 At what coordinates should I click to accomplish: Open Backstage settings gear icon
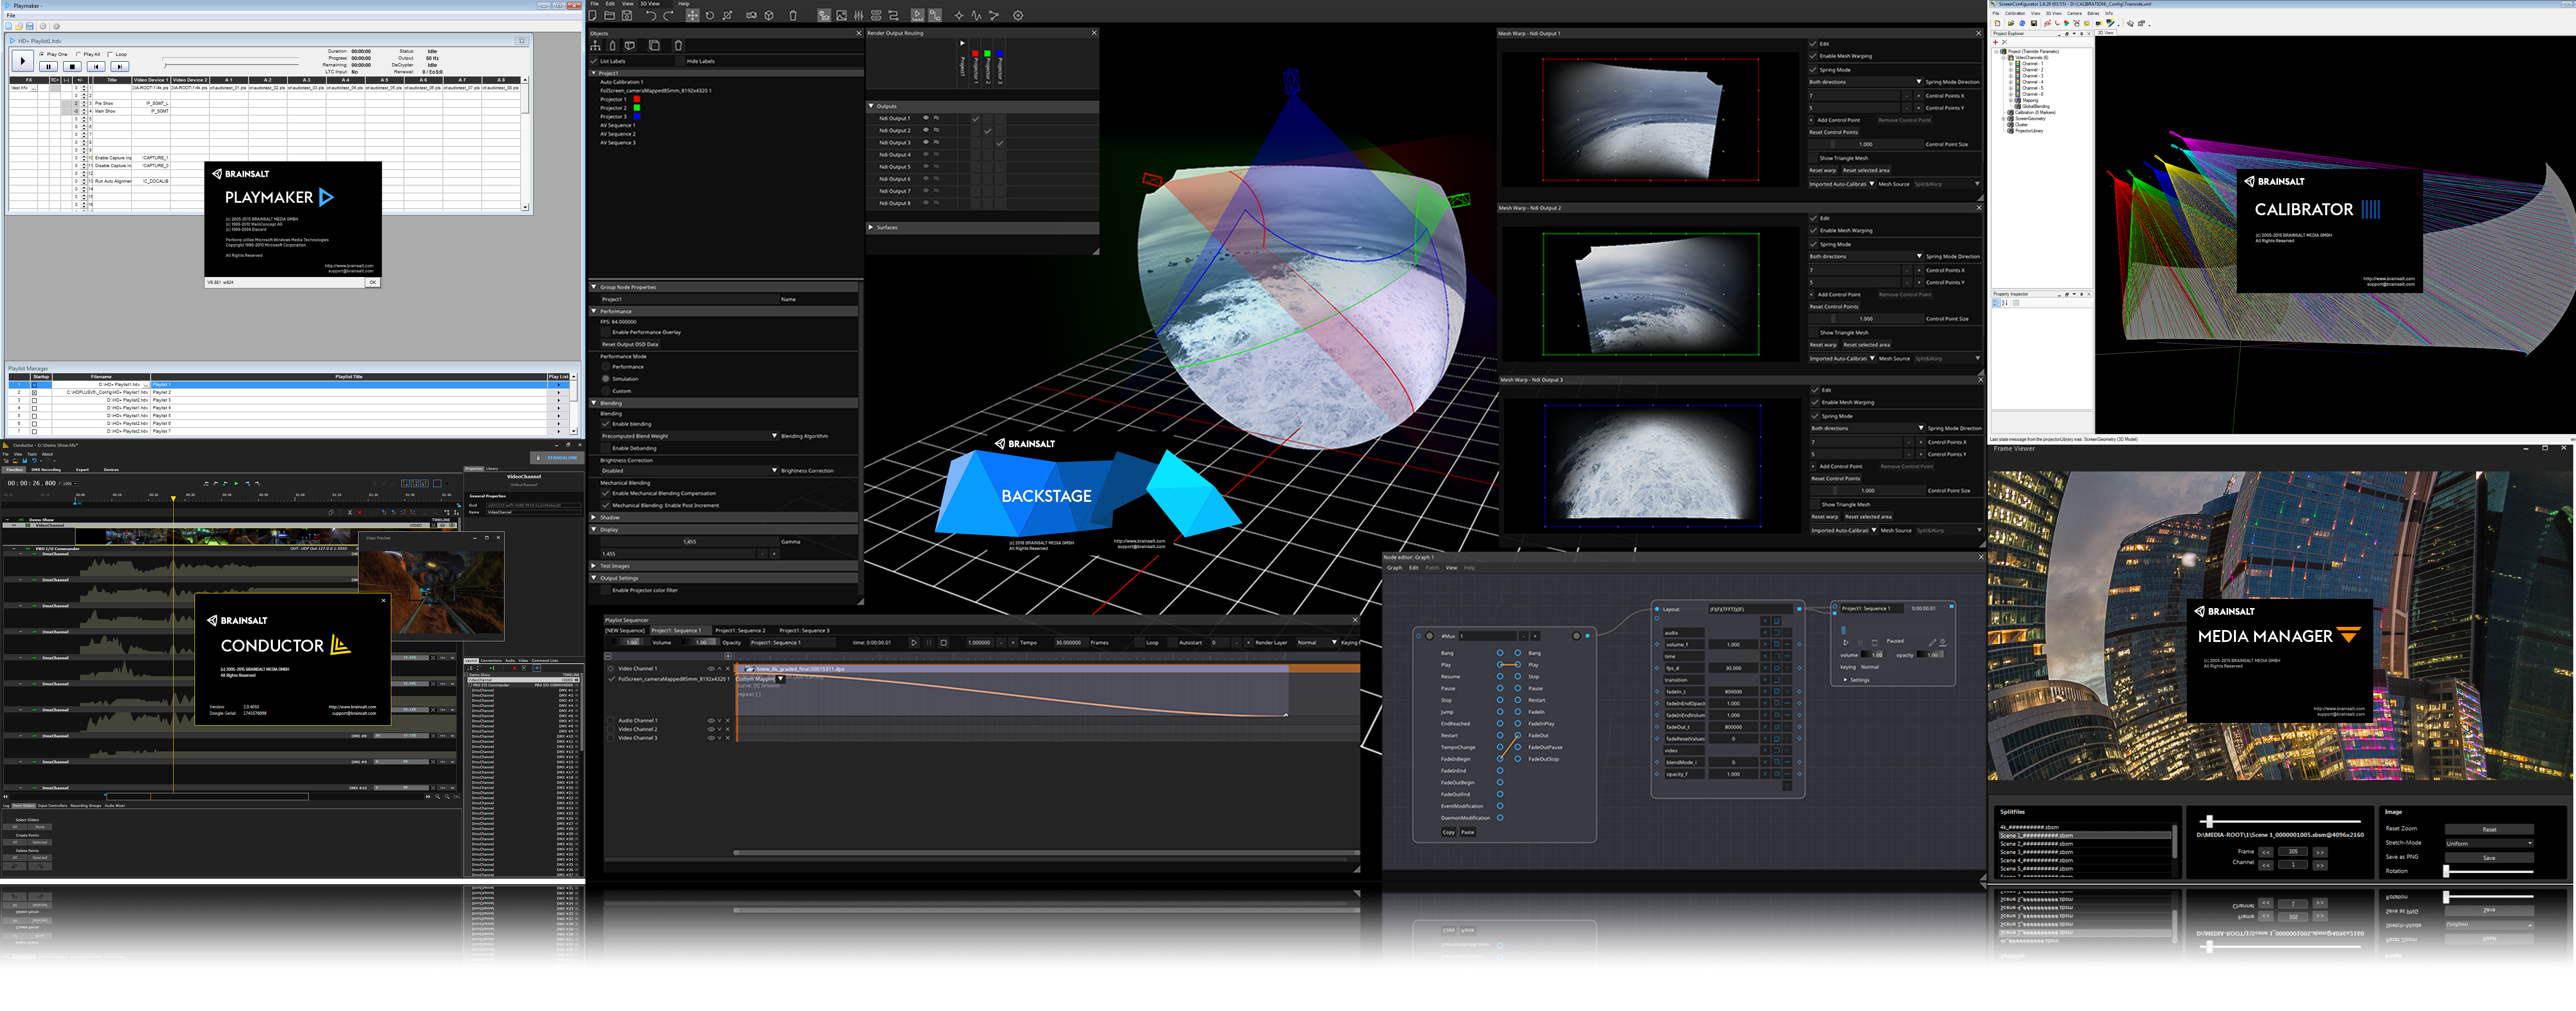pyautogui.click(x=1018, y=15)
